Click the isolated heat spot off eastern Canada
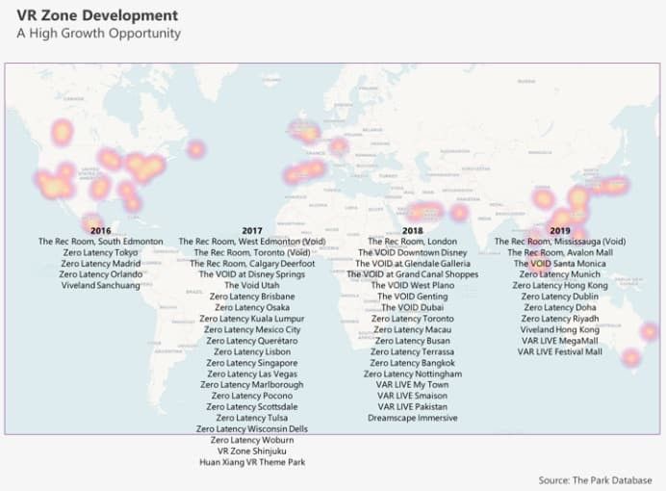The width and height of the screenshot is (666, 491). coord(196,149)
